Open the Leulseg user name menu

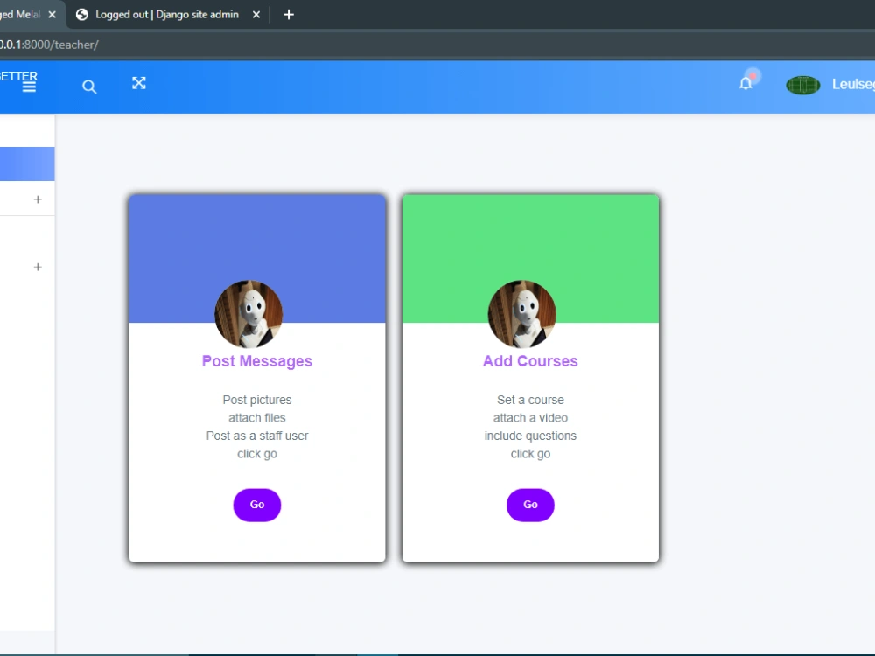click(853, 84)
